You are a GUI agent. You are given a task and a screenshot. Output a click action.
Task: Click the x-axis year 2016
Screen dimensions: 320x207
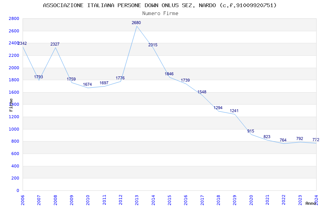(186, 200)
